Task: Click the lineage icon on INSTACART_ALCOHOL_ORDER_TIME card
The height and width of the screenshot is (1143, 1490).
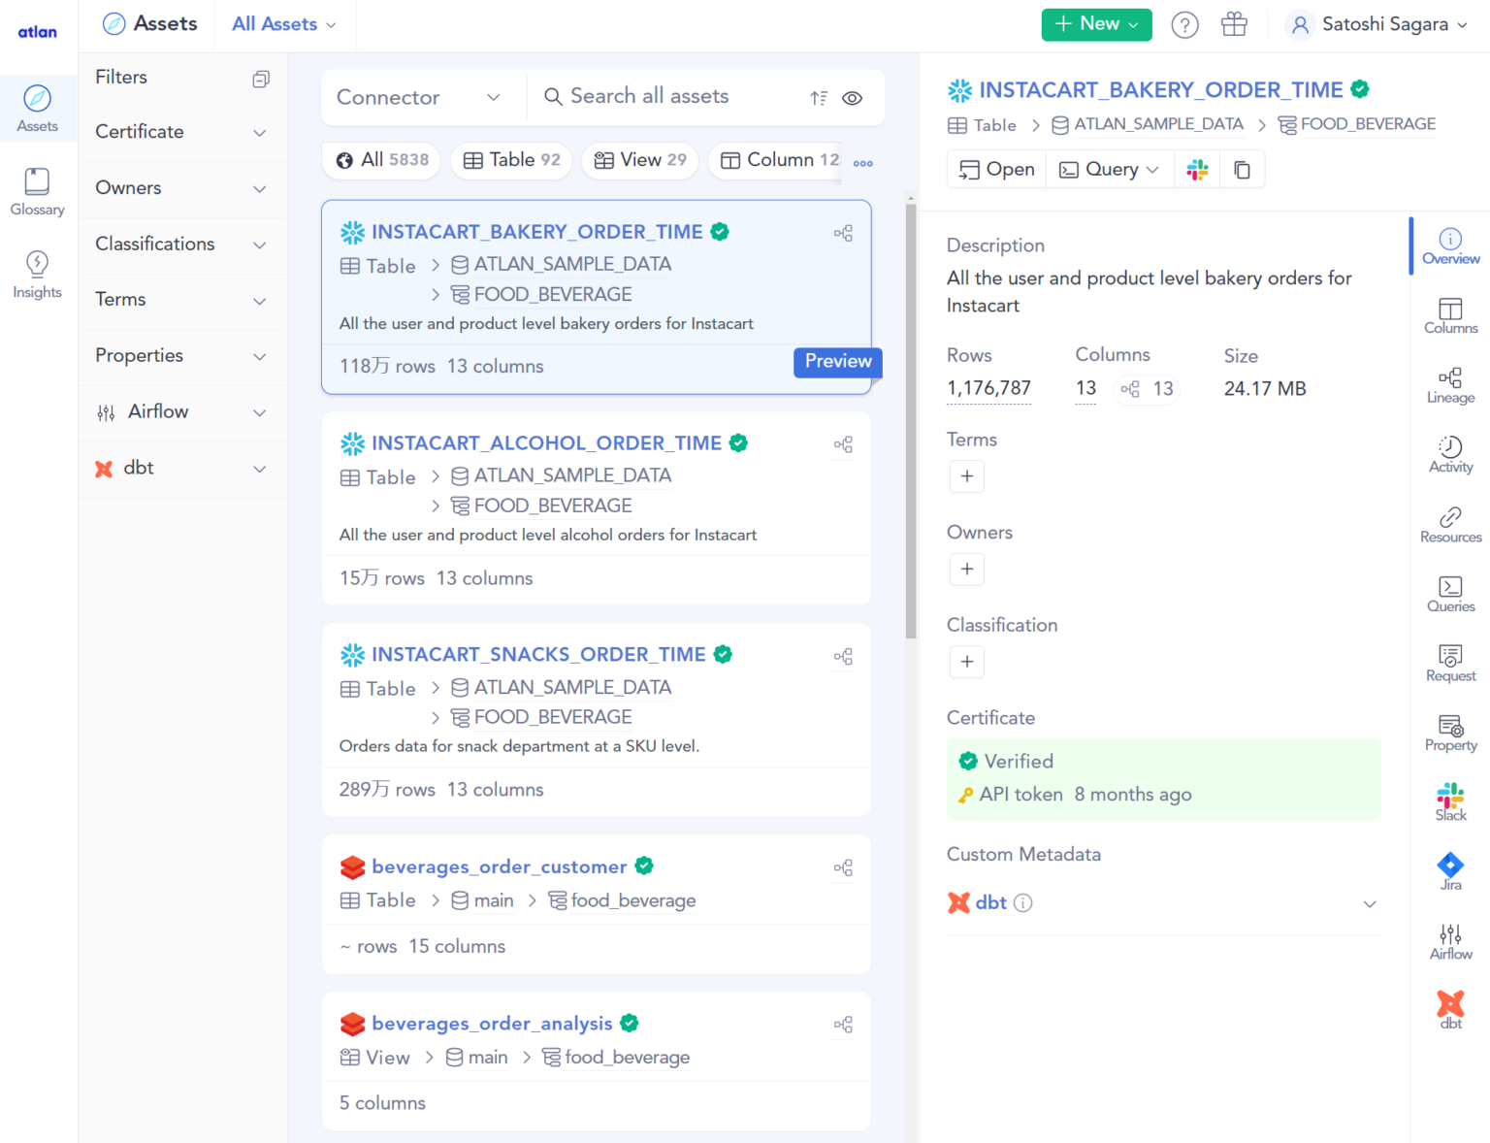Action: pos(843,443)
